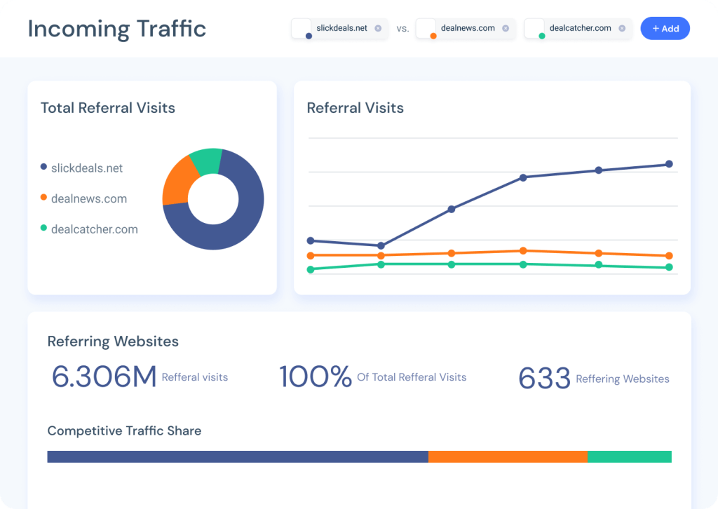Image resolution: width=718 pixels, height=509 pixels.
Task: Click the orange legend dot beside dealnews.com
Action: click(43, 197)
